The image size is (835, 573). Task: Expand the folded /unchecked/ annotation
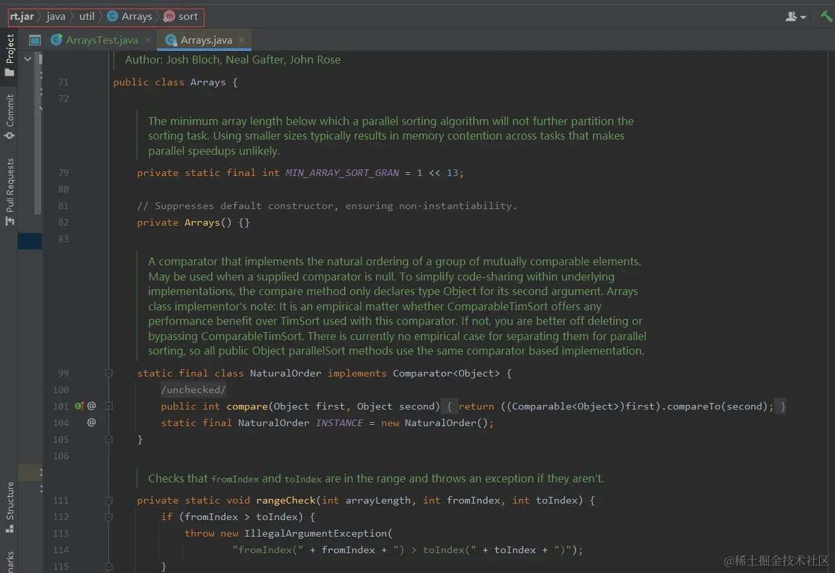(x=194, y=390)
